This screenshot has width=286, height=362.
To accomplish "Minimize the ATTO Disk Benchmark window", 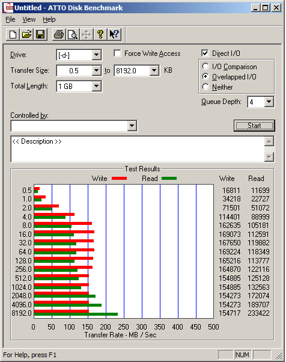I will [255, 8].
